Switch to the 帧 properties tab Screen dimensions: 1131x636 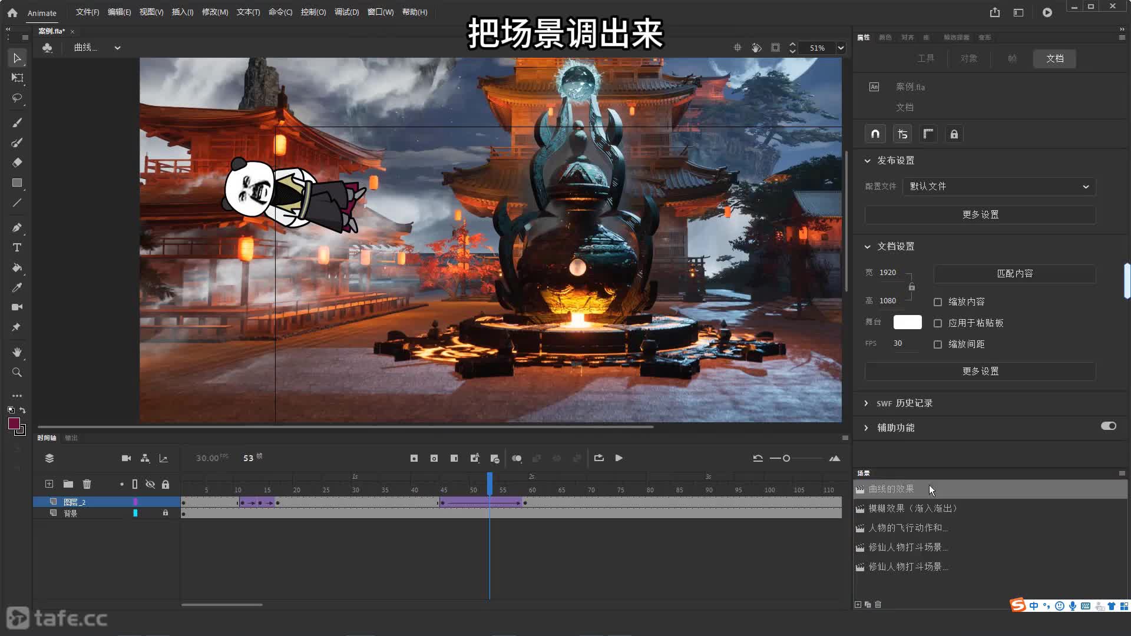click(x=1012, y=58)
